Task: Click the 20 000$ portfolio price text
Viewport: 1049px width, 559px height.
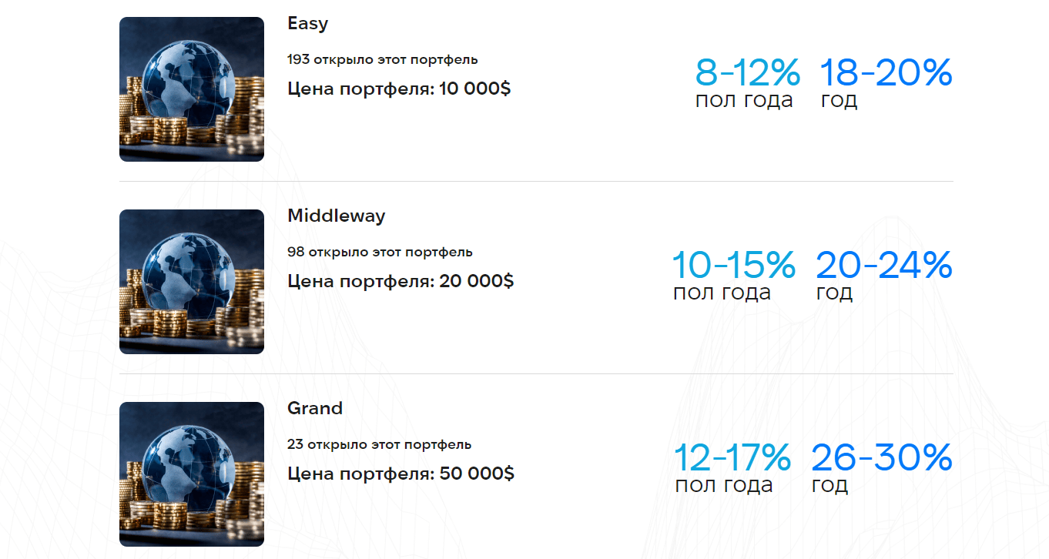Action: pos(400,281)
